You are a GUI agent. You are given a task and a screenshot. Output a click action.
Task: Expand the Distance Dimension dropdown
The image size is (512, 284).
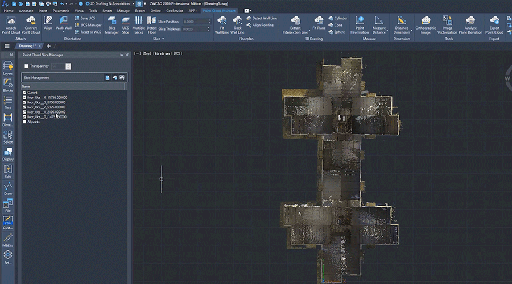click(411, 30)
